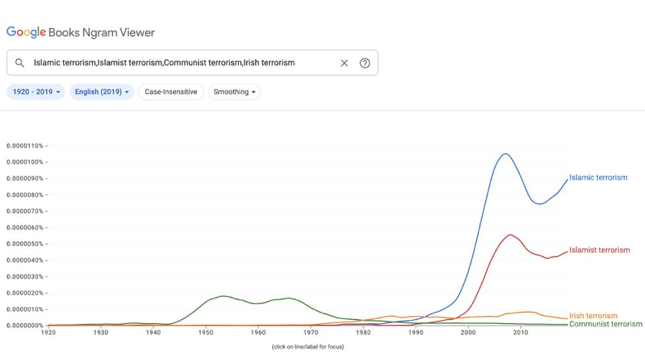Image resolution: width=645 pixels, height=362 pixels.
Task: Click the 1950 tick on the year axis
Action: (x=206, y=332)
